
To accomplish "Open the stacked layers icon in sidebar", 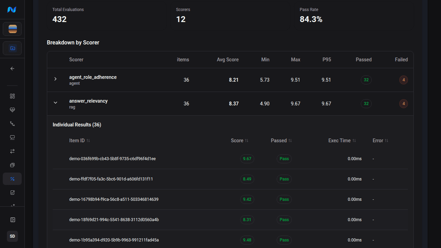I will [x=12, y=165].
